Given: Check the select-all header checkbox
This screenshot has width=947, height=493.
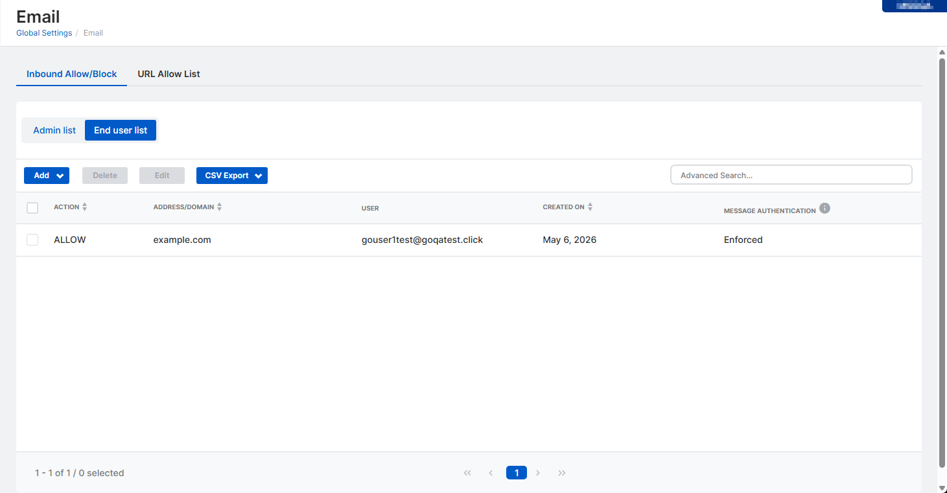Looking at the screenshot, I should [32, 208].
